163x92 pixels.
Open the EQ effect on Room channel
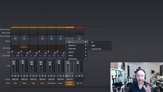tap(61, 39)
